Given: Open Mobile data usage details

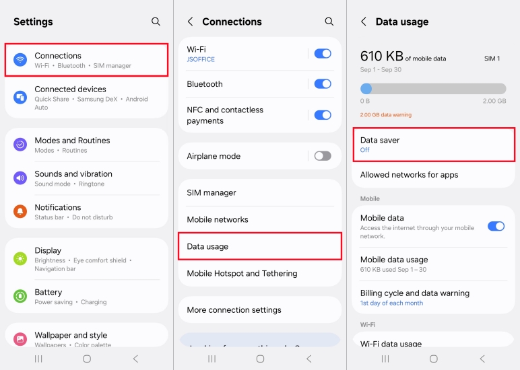Looking at the screenshot, I should pos(434,264).
